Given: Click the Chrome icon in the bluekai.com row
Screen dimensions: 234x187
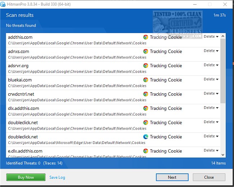Looking at the screenshot, I should tap(145, 80).
